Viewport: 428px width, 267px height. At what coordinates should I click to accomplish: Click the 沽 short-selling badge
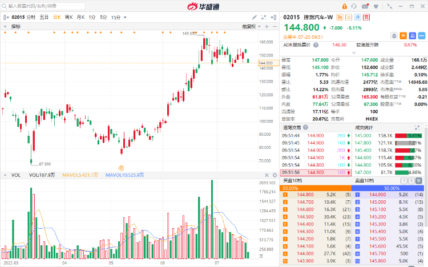tap(349, 17)
